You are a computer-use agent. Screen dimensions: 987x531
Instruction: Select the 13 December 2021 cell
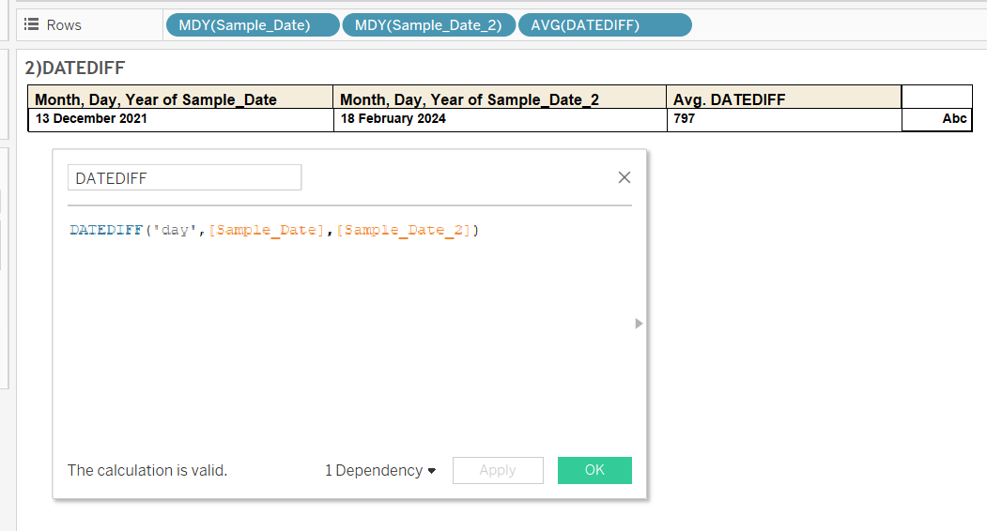pyautogui.click(x=180, y=119)
